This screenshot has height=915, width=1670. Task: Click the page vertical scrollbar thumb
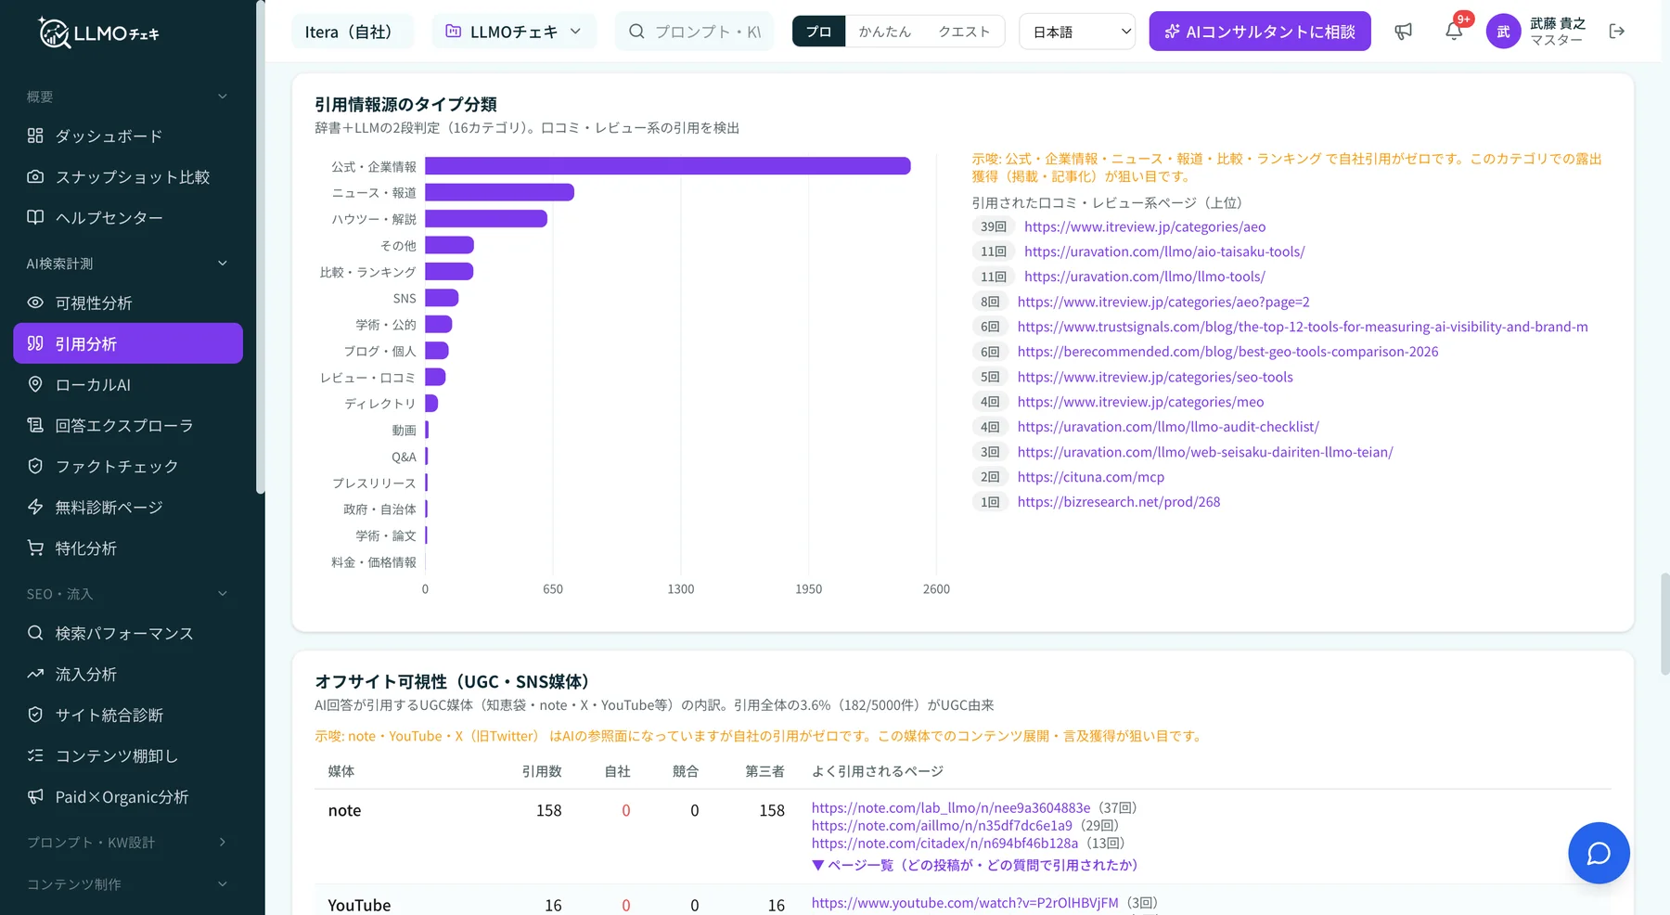[1664, 624]
